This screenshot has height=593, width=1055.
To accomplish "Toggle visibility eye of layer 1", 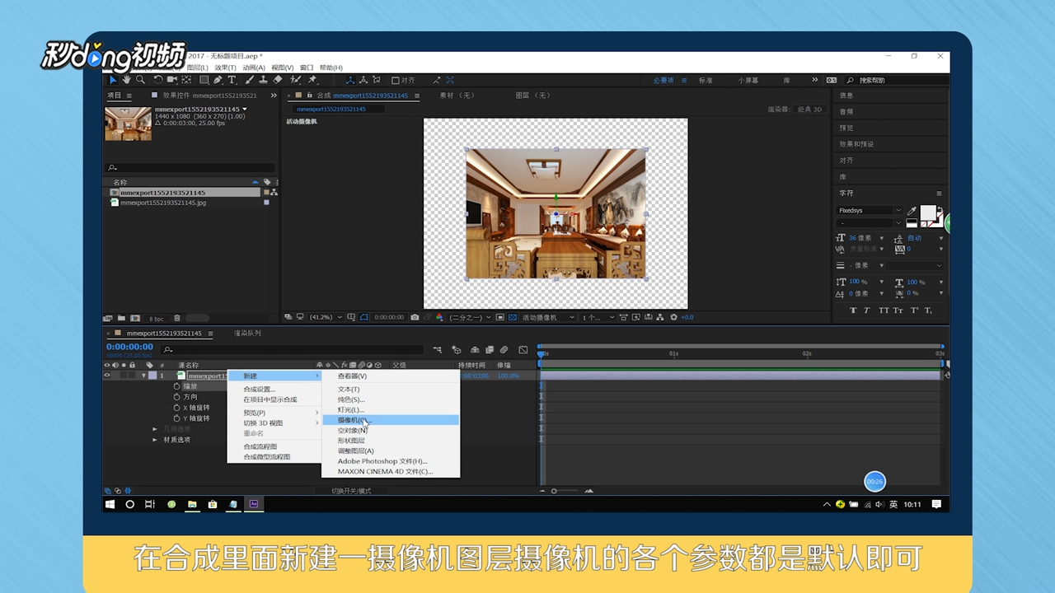I will tap(107, 376).
